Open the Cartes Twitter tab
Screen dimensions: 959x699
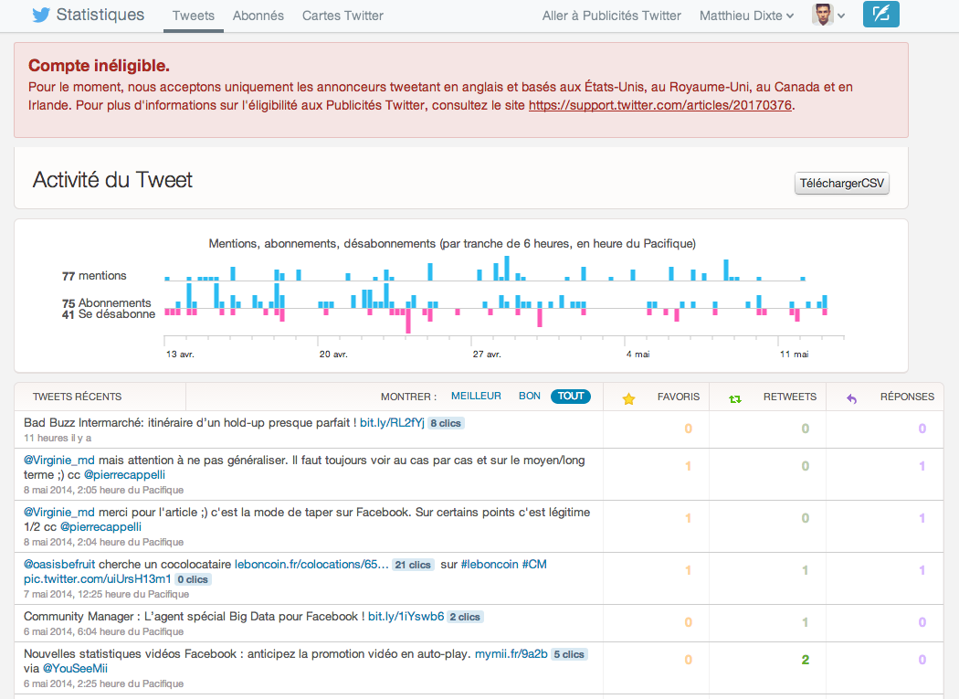pyautogui.click(x=342, y=16)
